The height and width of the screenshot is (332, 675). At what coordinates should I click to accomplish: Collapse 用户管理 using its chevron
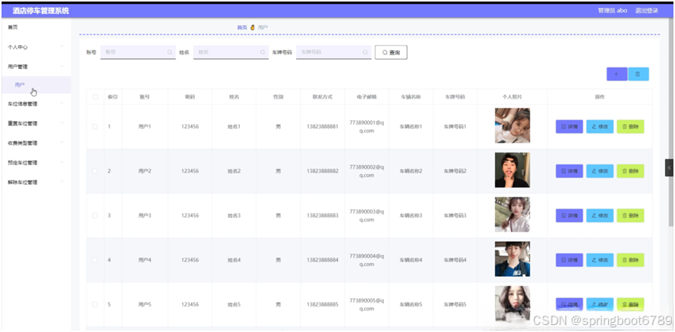click(62, 66)
